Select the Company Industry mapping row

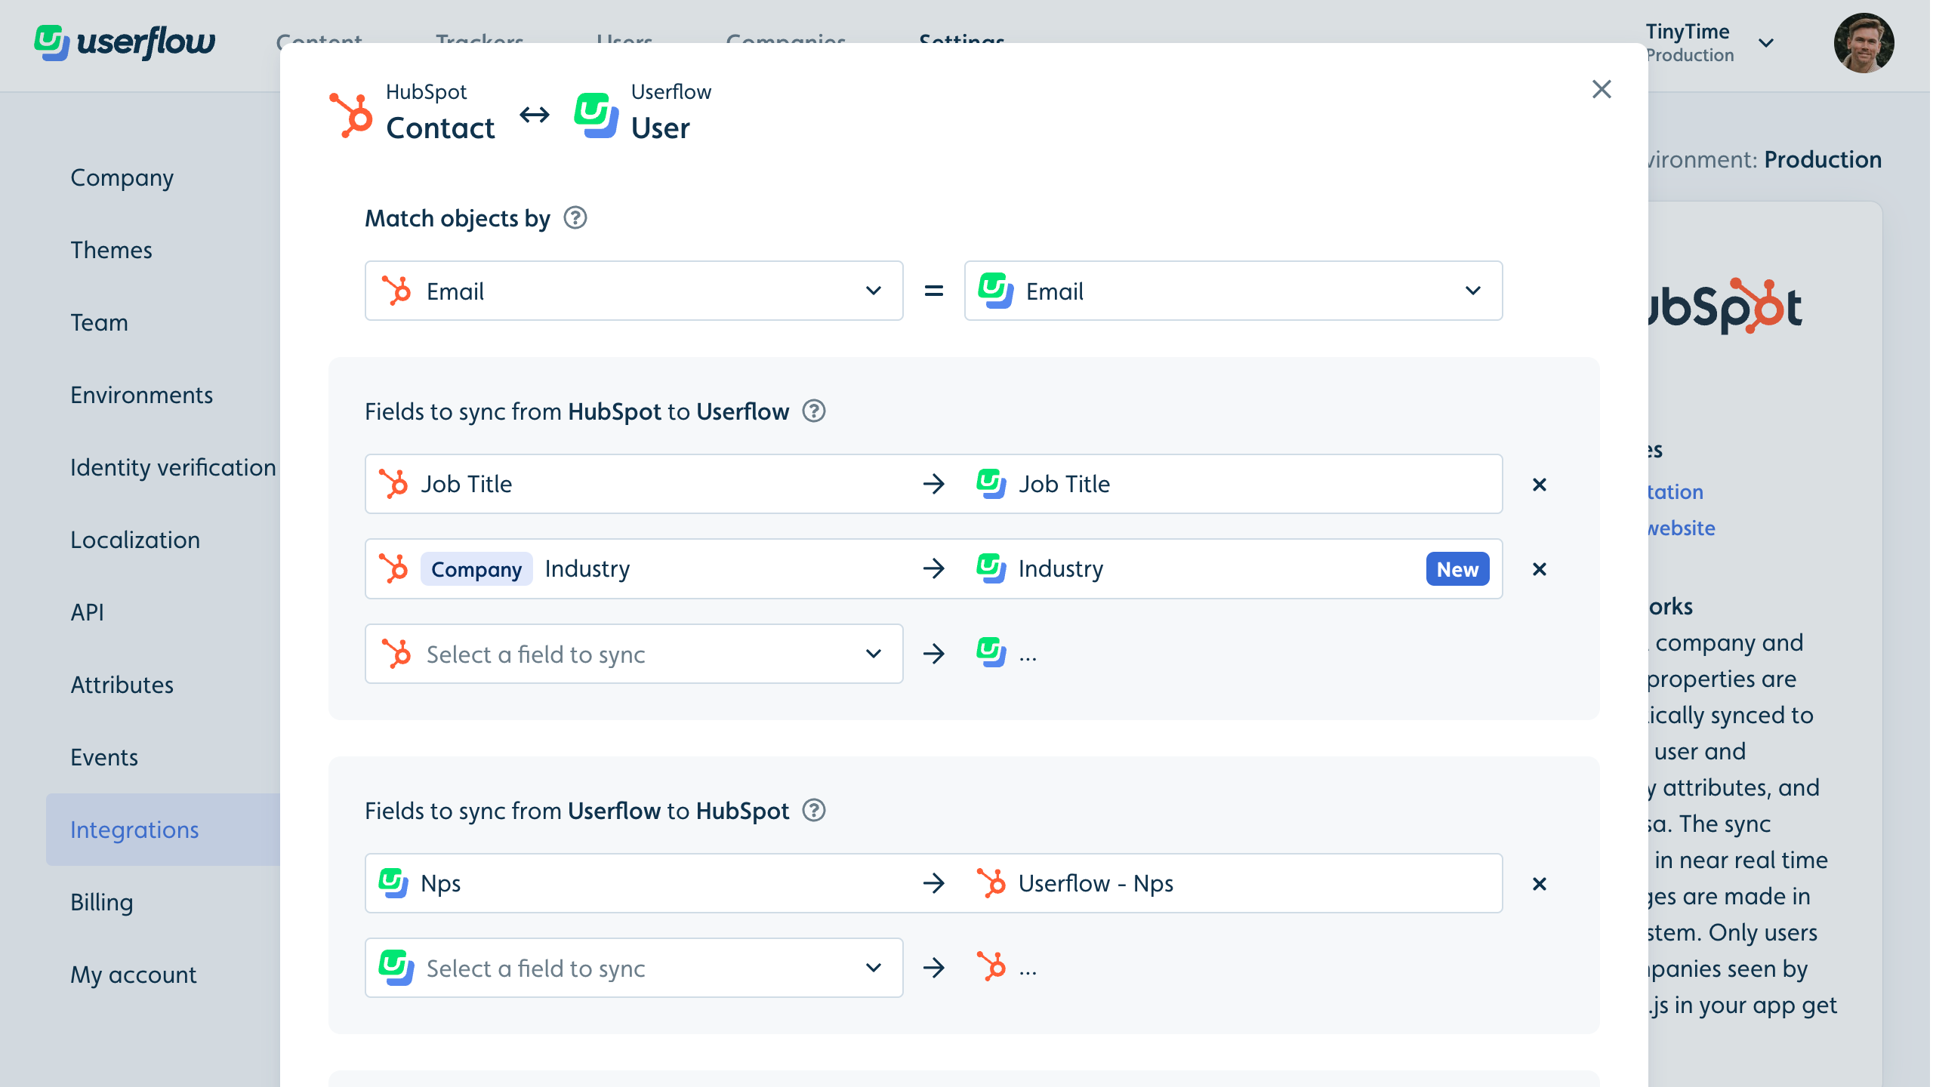tap(933, 568)
